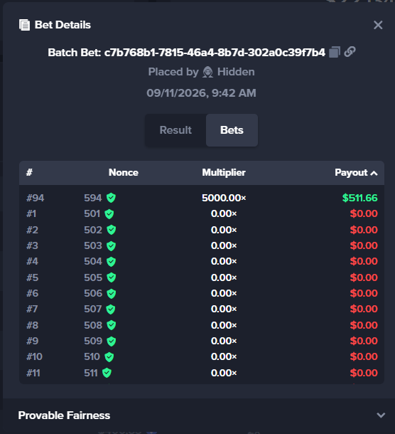Click the Provable Fairness heading

64,416
